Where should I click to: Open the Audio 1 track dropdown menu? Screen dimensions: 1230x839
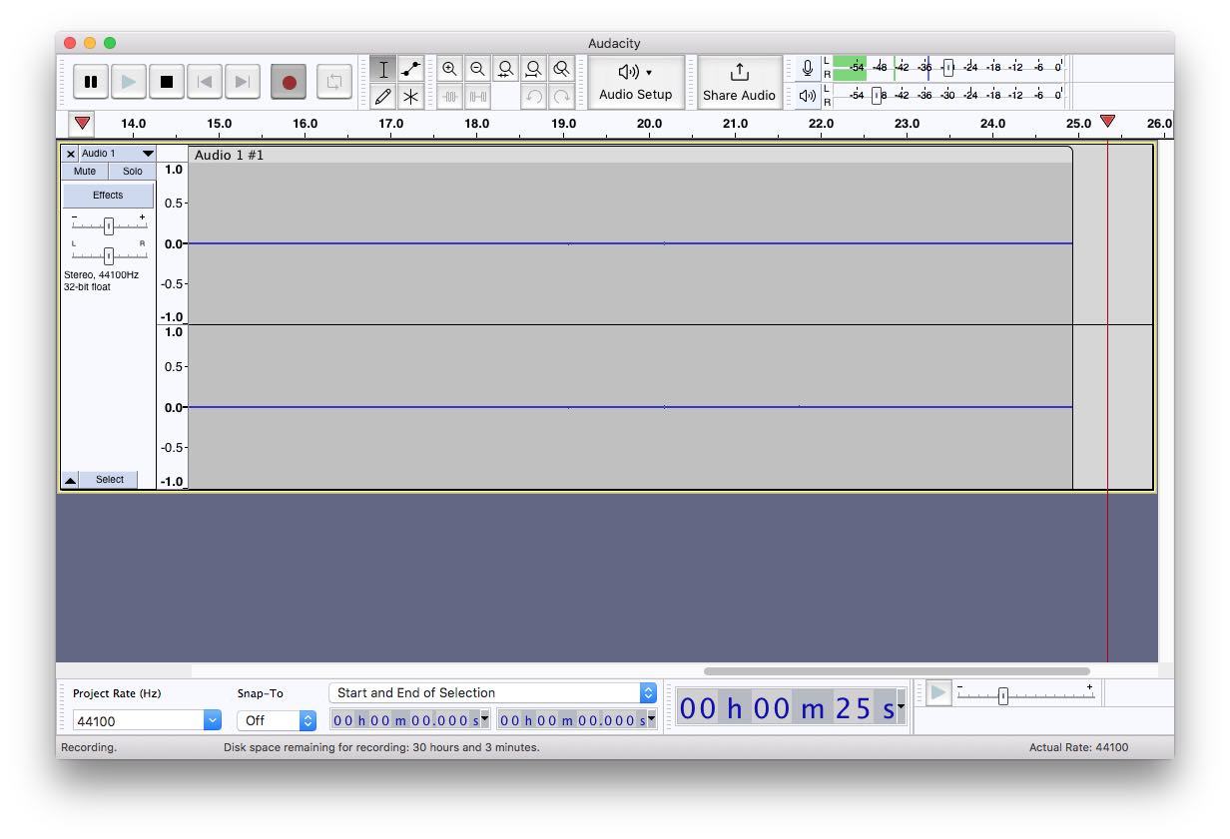148,154
